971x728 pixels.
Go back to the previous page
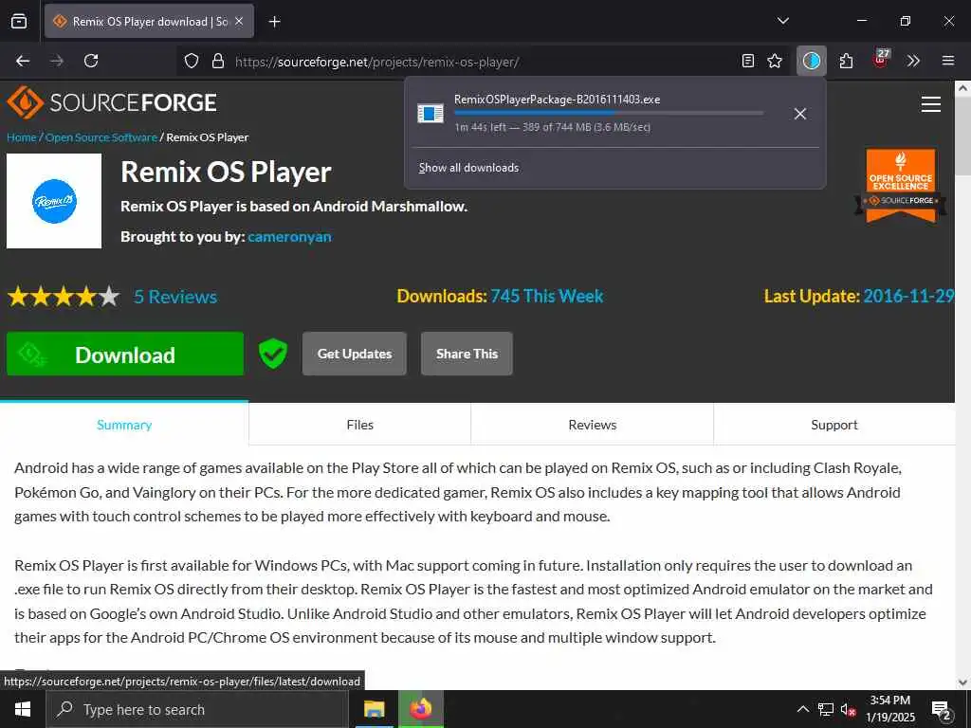(23, 61)
